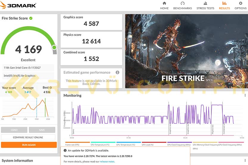Open the STRESS TESTS tab
Viewport: 248px width, 165px height.
(x=205, y=6)
